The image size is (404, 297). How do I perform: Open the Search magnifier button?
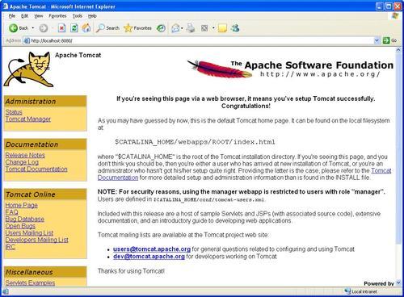click(x=107, y=28)
